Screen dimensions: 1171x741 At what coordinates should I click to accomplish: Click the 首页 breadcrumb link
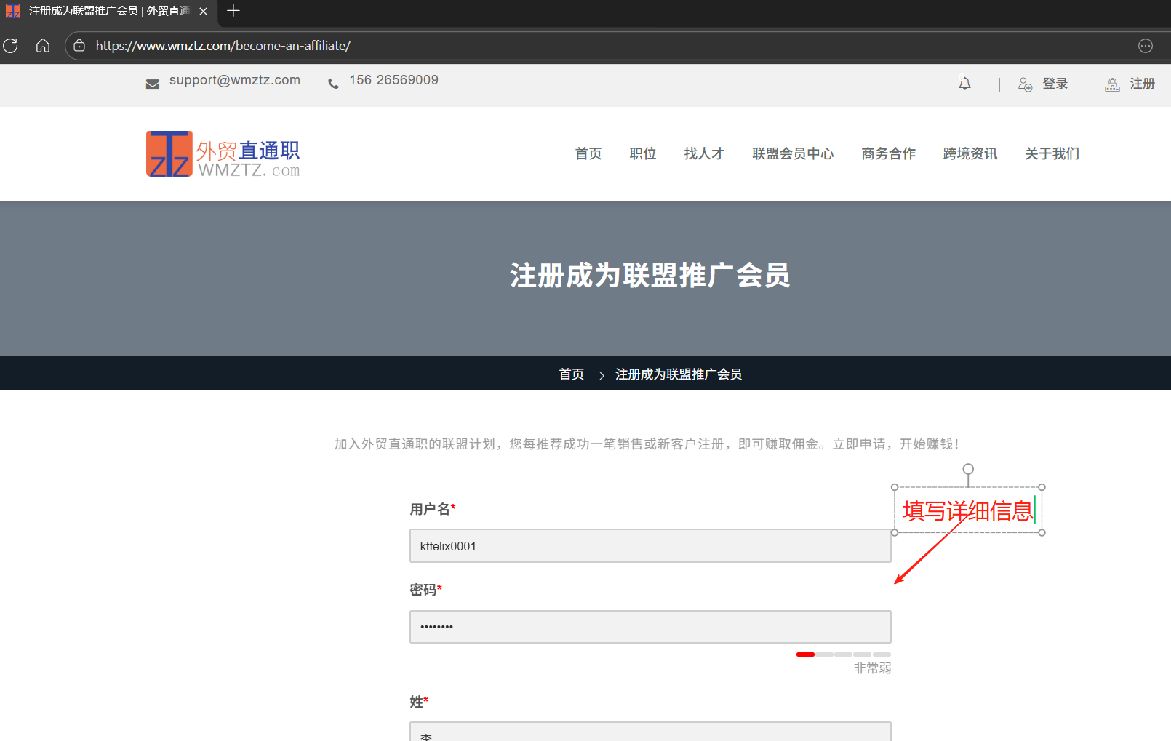(x=571, y=374)
